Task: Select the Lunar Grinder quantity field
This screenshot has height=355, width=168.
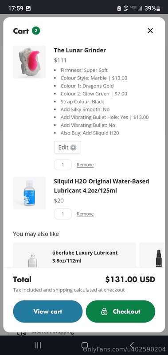Action: tap(63, 165)
